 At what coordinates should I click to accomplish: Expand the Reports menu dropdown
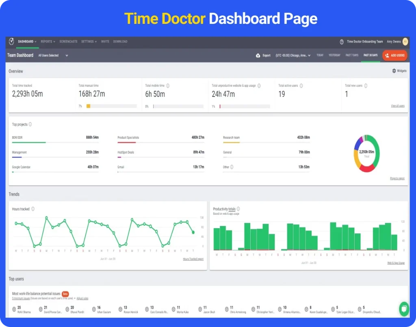[x=48, y=42]
